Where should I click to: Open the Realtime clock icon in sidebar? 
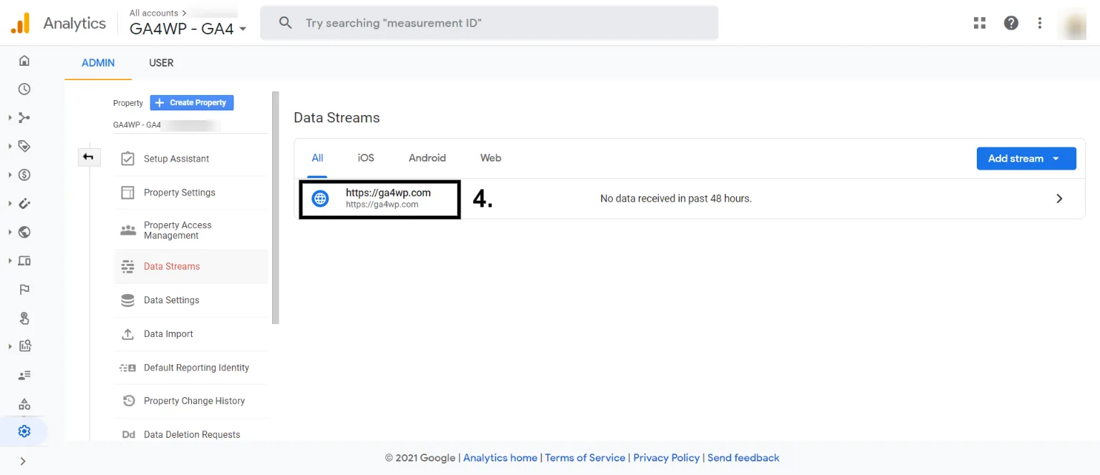click(24, 89)
